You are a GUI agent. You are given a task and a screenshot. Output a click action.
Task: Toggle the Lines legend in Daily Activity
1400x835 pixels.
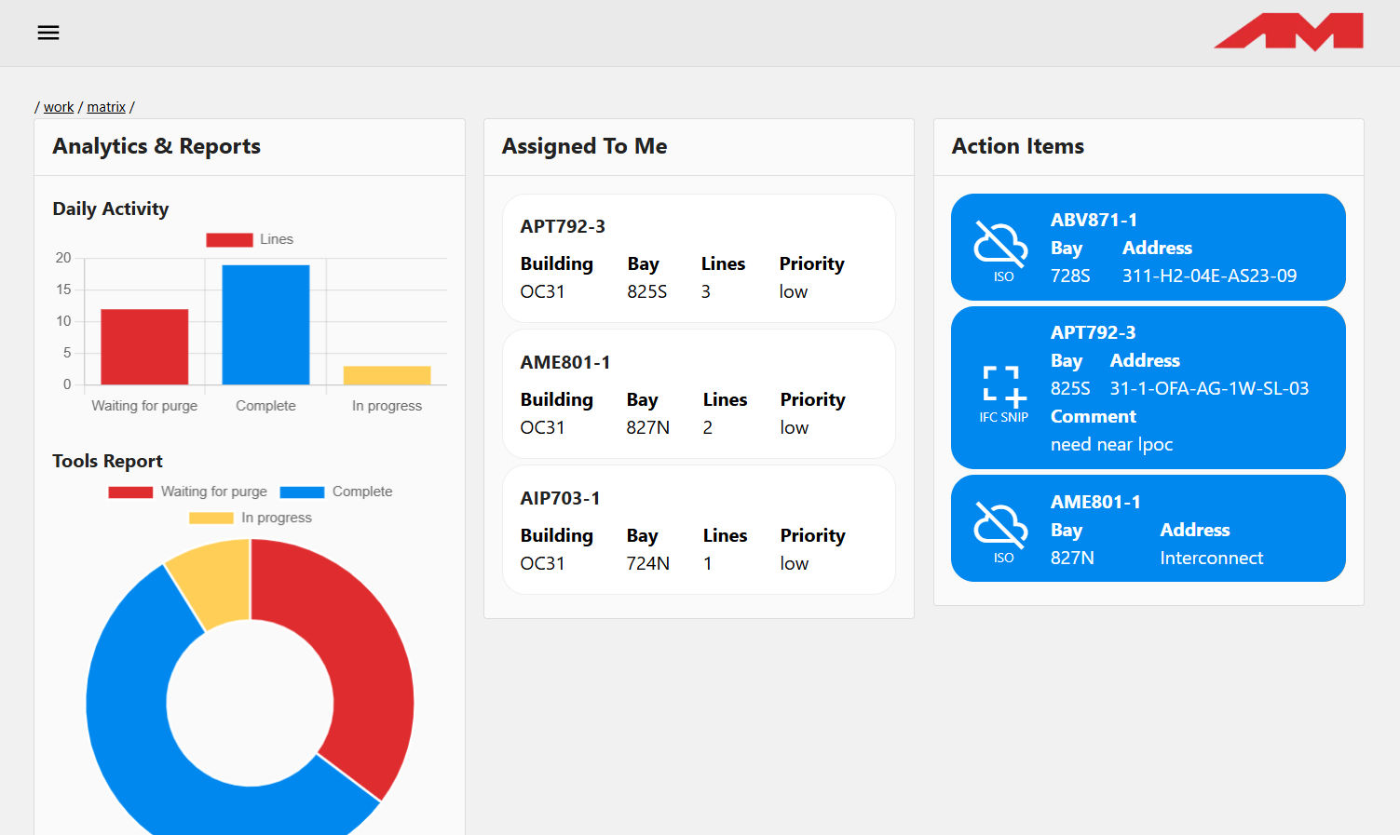point(250,239)
